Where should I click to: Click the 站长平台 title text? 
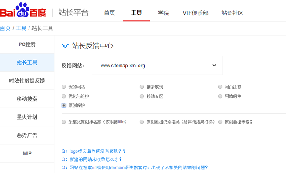(73, 13)
